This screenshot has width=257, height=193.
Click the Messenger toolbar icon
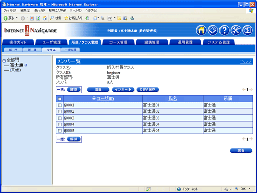[x=132, y=18]
